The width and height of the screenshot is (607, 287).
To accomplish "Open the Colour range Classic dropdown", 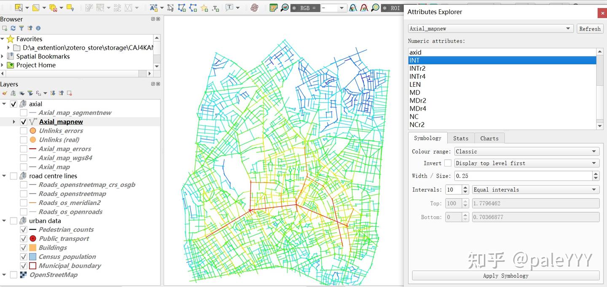I will [526, 151].
